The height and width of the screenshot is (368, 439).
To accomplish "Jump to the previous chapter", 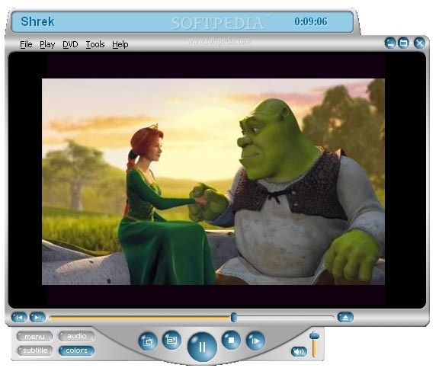I will [19, 318].
